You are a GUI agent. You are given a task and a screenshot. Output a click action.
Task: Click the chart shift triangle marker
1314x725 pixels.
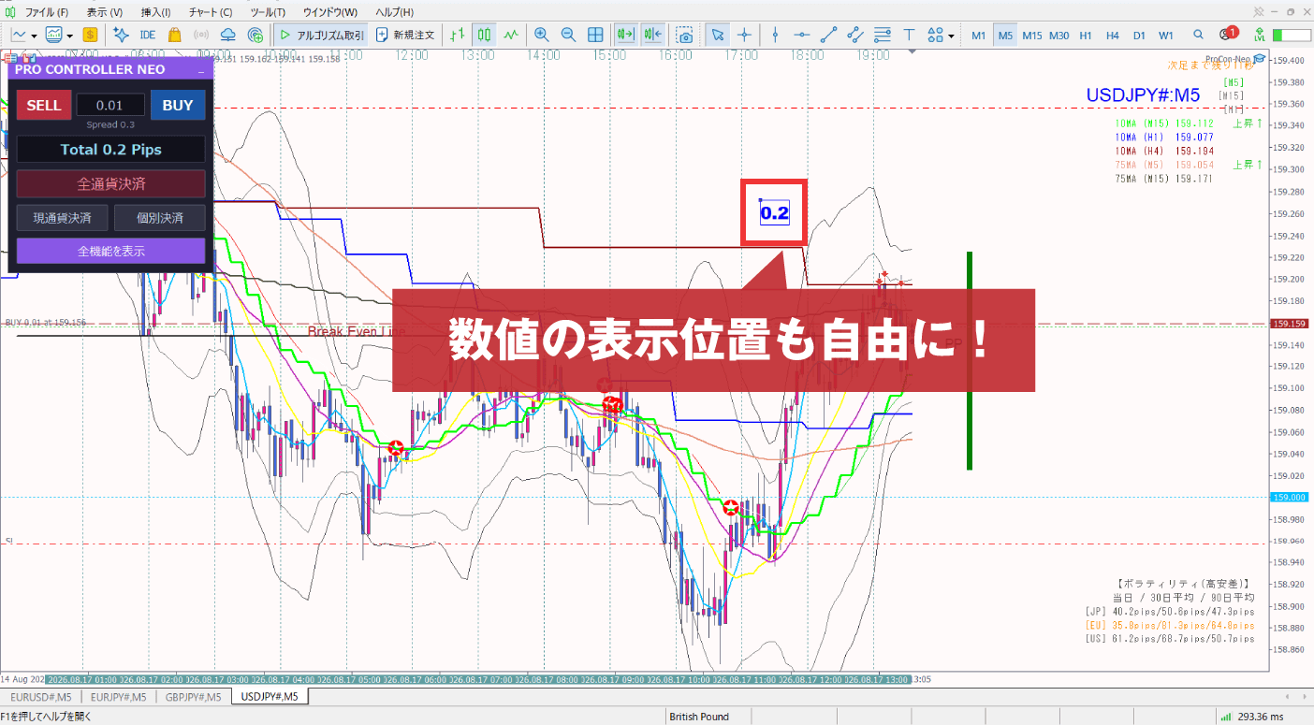[912, 53]
